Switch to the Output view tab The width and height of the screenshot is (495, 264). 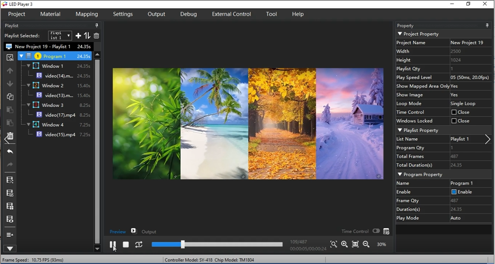tap(149, 232)
